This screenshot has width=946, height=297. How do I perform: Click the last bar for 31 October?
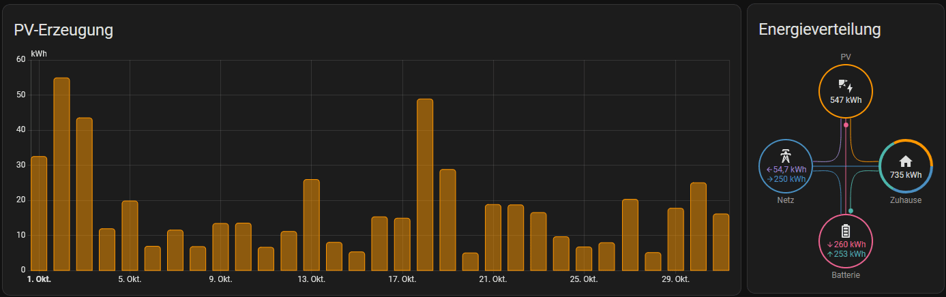pyautogui.click(x=721, y=242)
